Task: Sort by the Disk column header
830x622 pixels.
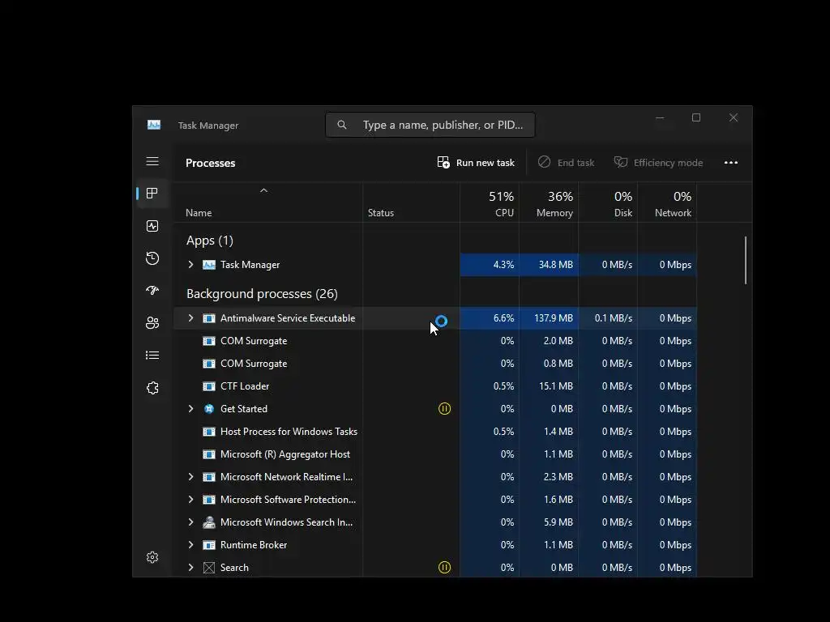Action: (x=608, y=202)
